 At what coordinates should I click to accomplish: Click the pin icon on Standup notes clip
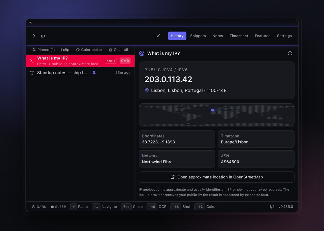pos(94,72)
